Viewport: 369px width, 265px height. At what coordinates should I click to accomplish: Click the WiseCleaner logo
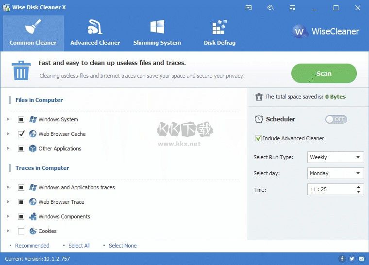click(x=326, y=32)
